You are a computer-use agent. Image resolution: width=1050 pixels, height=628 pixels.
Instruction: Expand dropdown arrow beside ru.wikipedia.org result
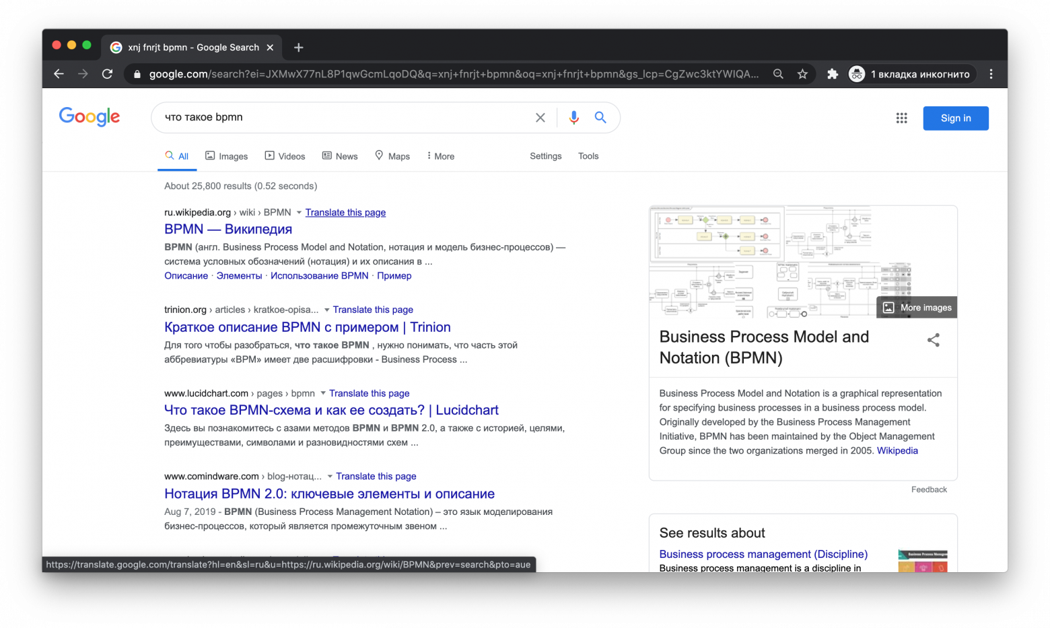(299, 213)
